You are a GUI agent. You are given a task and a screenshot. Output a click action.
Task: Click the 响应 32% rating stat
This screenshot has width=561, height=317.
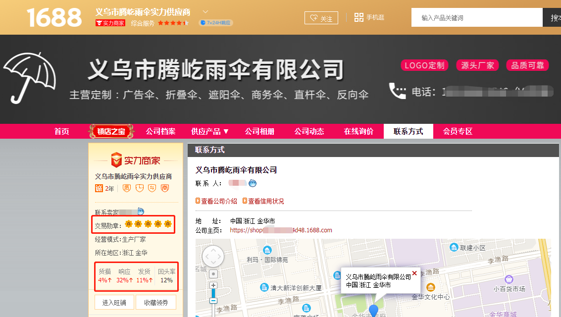coord(124,276)
